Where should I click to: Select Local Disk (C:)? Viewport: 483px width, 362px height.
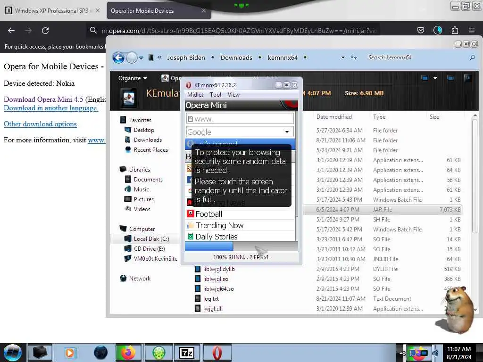(151, 239)
